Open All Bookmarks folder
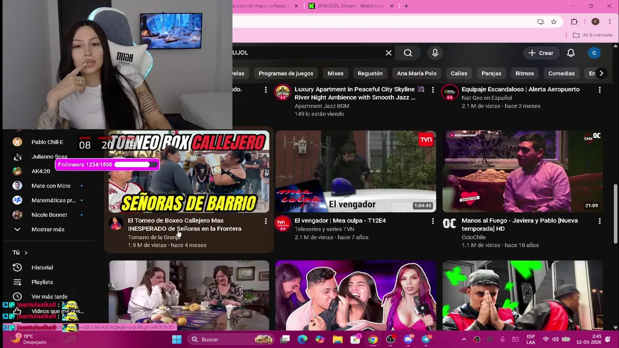The height and width of the screenshot is (348, 619). point(592,35)
